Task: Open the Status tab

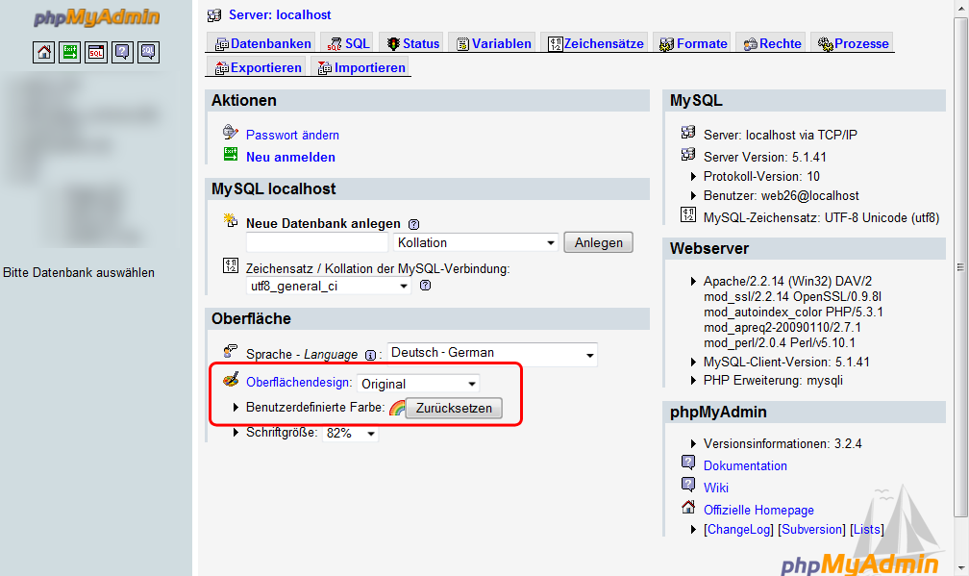Action: [x=412, y=43]
